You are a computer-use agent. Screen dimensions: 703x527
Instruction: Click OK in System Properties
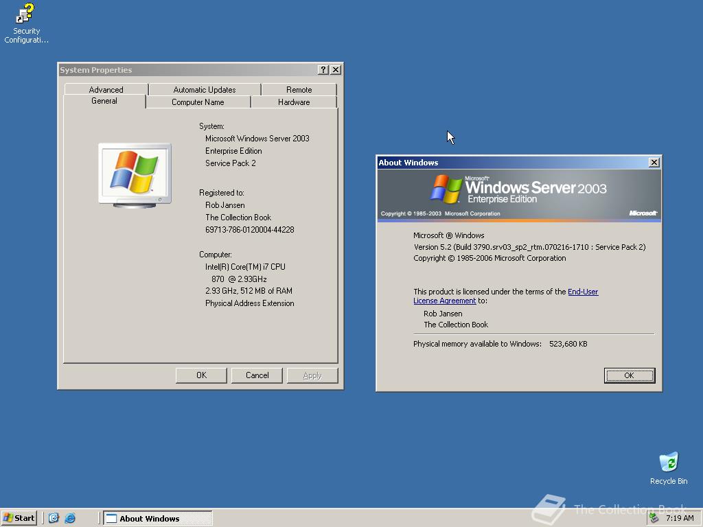click(201, 375)
